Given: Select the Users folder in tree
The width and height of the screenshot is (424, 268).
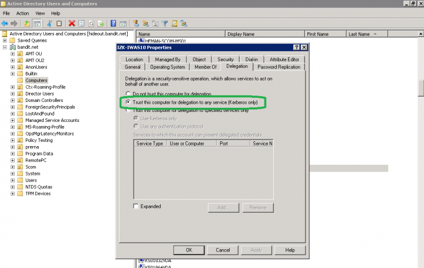Looking at the screenshot, I should pos(31,180).
